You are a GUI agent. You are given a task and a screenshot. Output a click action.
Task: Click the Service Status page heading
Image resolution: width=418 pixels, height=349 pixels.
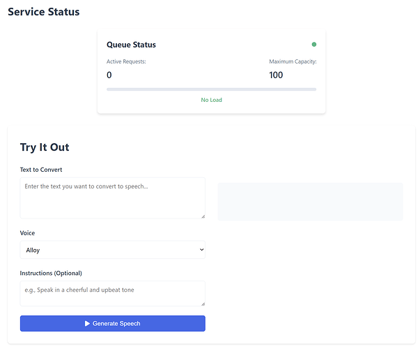click(x=43, y=12)
